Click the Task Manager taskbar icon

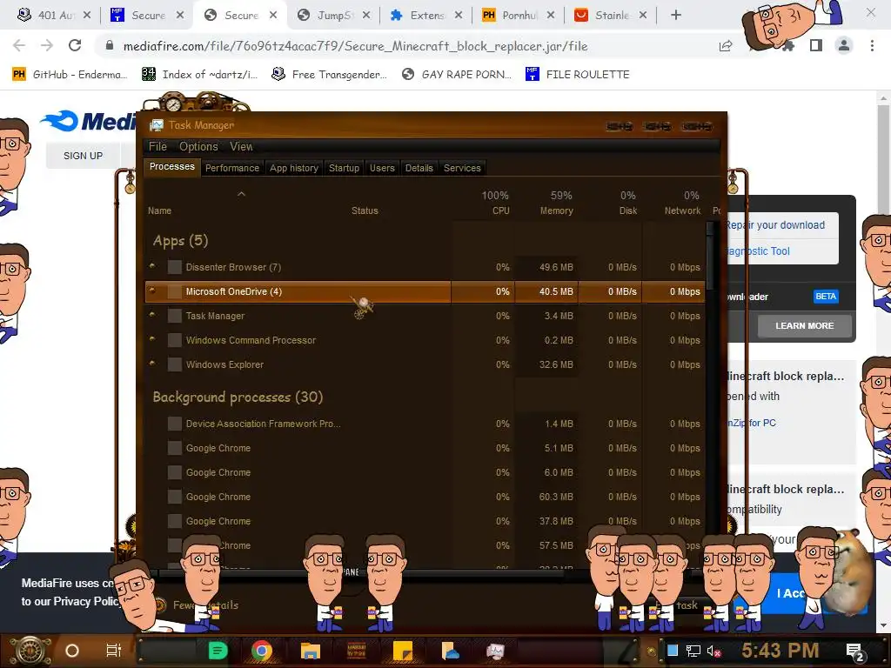pos(495,651)
